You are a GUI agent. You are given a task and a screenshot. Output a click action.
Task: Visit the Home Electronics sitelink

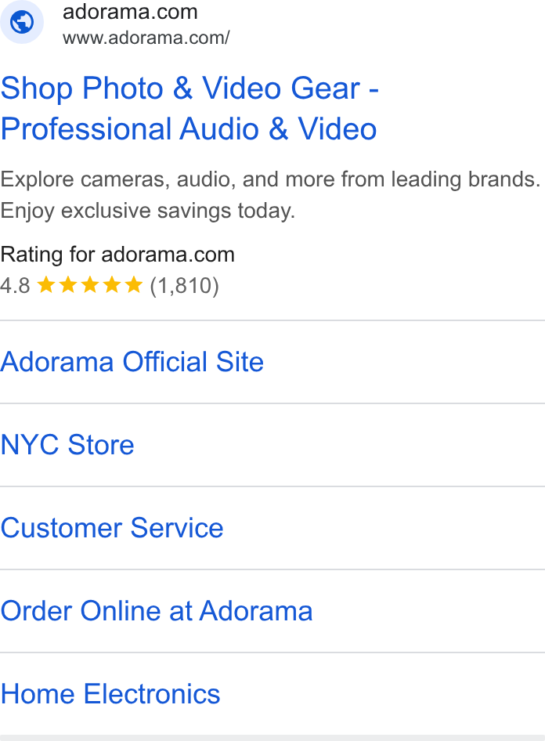coord(110,694)
